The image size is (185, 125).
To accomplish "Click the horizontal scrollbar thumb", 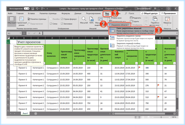I will pos(140,114).
